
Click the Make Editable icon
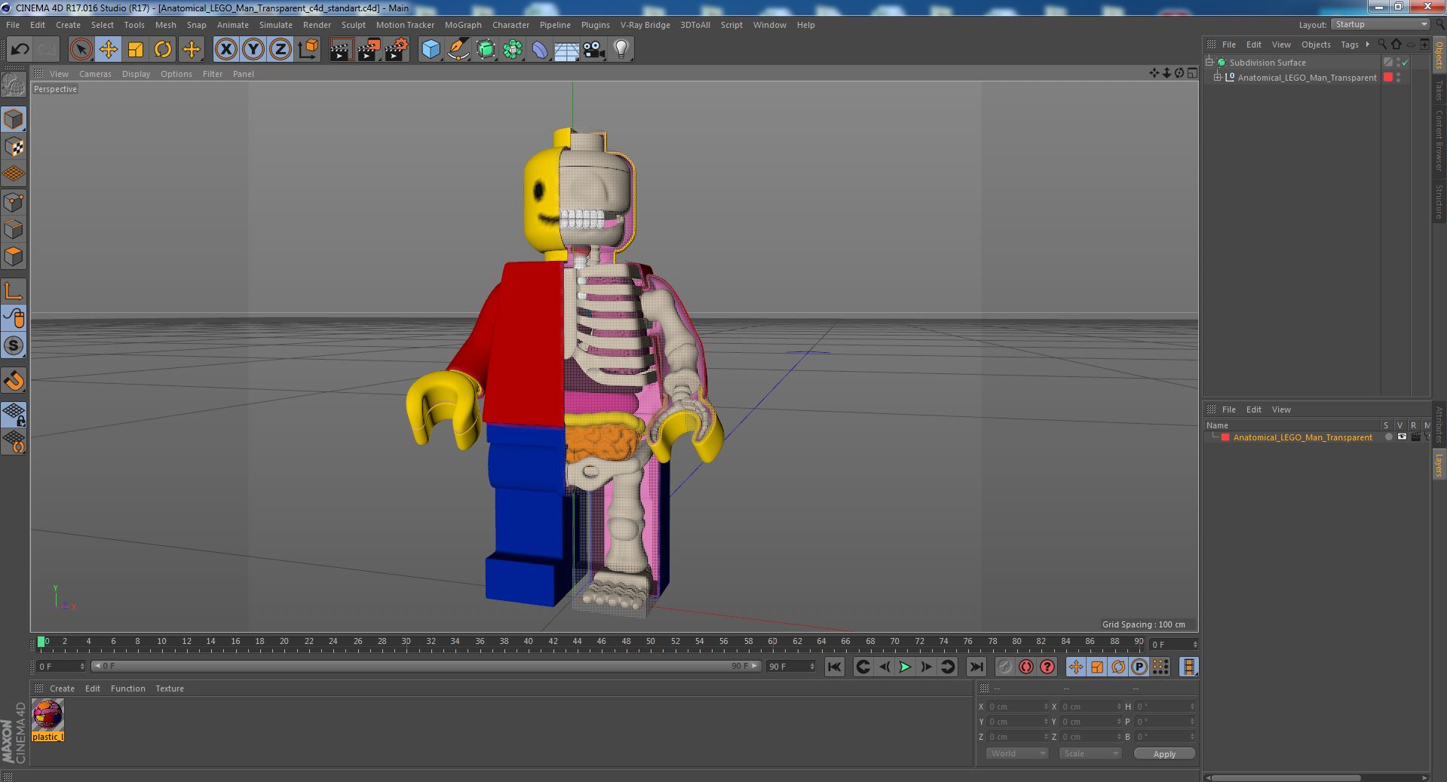[14, 84]
